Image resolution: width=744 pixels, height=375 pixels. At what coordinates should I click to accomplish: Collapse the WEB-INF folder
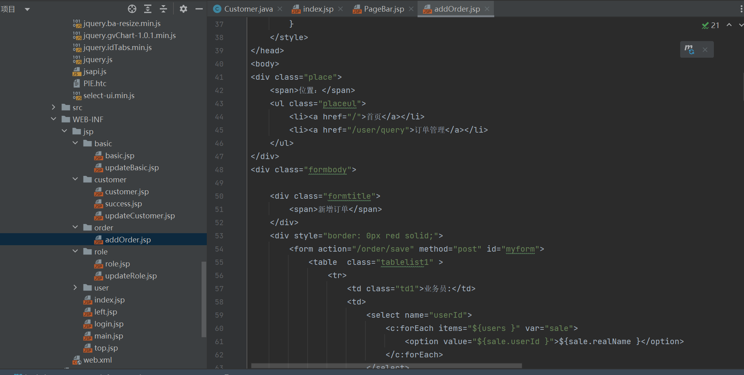pos(53,119)
